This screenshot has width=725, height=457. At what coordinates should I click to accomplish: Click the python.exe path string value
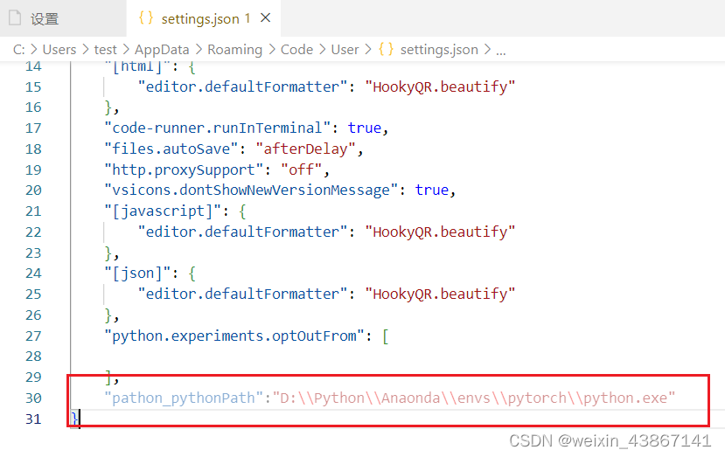coord(473,398)
